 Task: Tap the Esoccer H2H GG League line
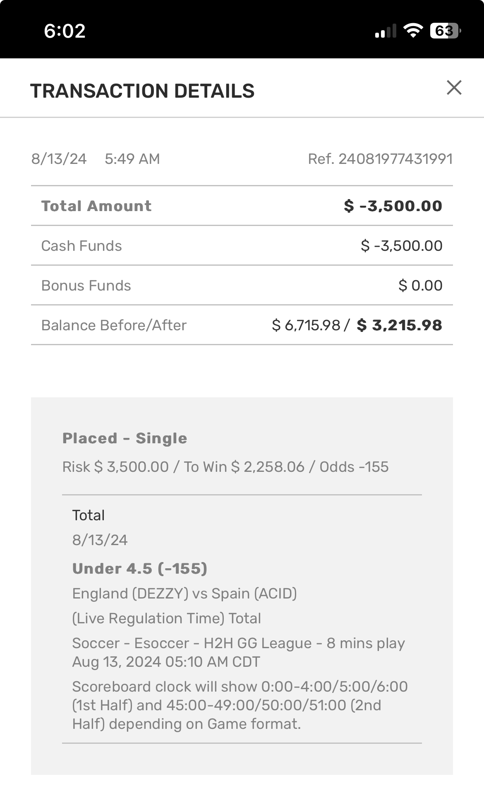tap(238, 643)
